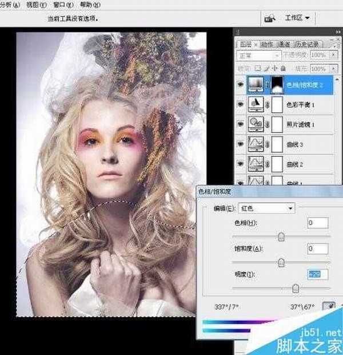The width and height of the screenshot is (343, 355).
Task: Toggle visibility of Color Balance 1 layer
Action: (240, 104)
